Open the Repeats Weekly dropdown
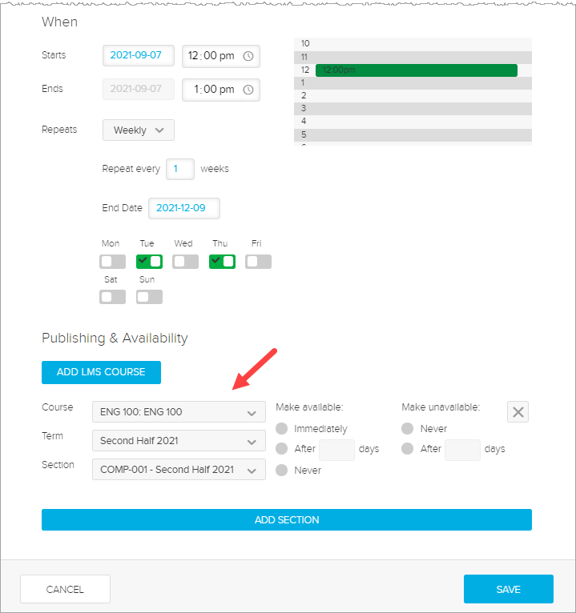576x613 pixels. pyautogui.click(x=139, y=130)
